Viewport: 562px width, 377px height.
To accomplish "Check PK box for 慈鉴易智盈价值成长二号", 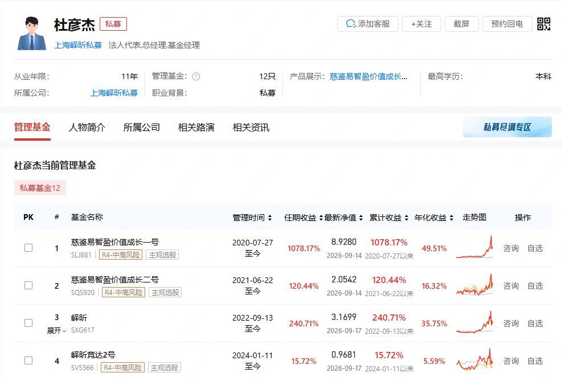I will pyautogui.click(x=28, y=285).
